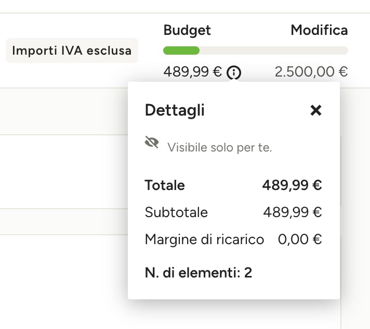Click the Visibile solo per te note
The height and width of the screenshot is (329, 370).
[x=219, y=147]
